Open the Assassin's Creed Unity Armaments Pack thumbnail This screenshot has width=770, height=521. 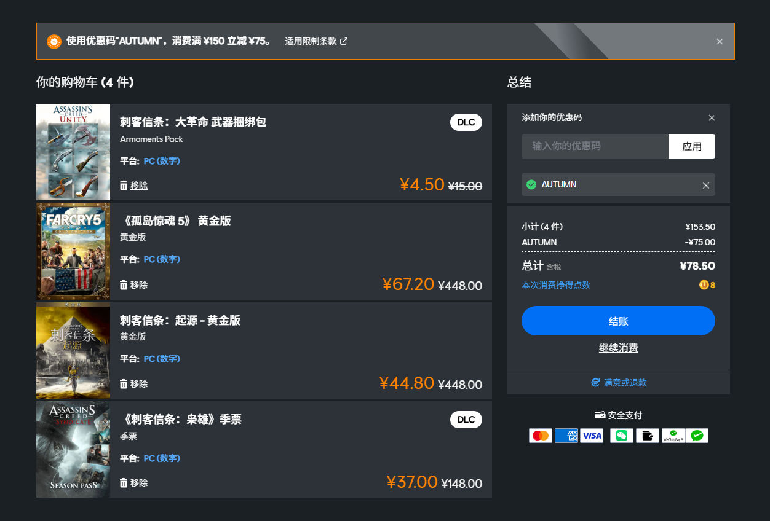click(x=73, y=152)
